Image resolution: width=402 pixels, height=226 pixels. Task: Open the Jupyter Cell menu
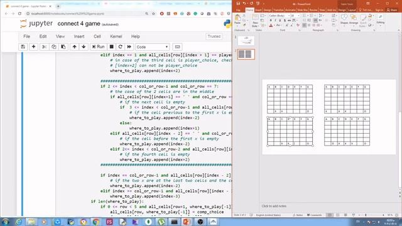pyautogui.click(x=97, y=36)
